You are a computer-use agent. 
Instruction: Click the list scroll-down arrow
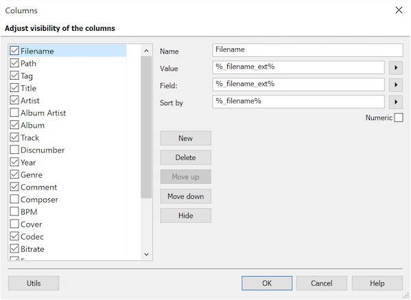click(x=146, y=254)
